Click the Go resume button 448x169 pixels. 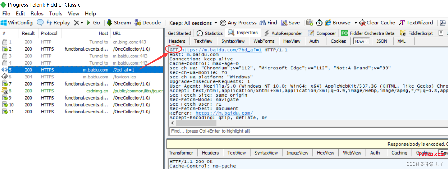click(x=93, y=23)
